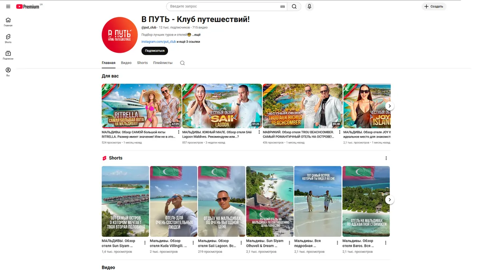The height and width of the screenshot is (270, 480).
Task: Open RITRELLA yacht video thumbnail
Action: point(142,106)
